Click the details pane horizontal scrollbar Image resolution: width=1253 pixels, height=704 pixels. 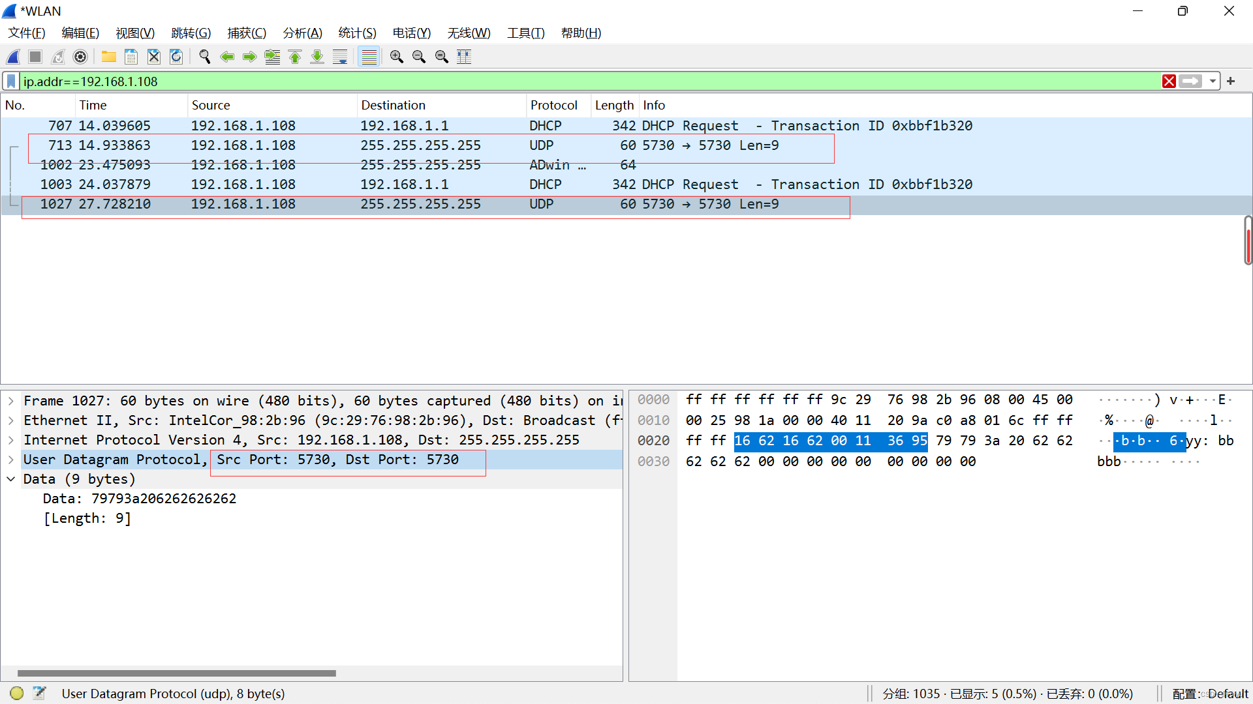tap(176, 673)
